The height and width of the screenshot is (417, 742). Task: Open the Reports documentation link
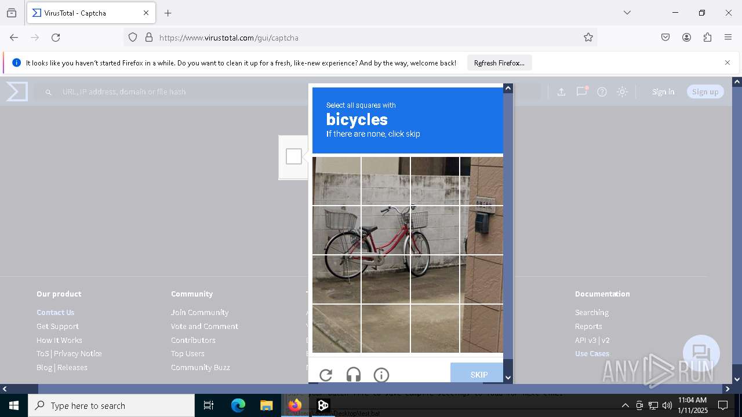pos(588,326)
